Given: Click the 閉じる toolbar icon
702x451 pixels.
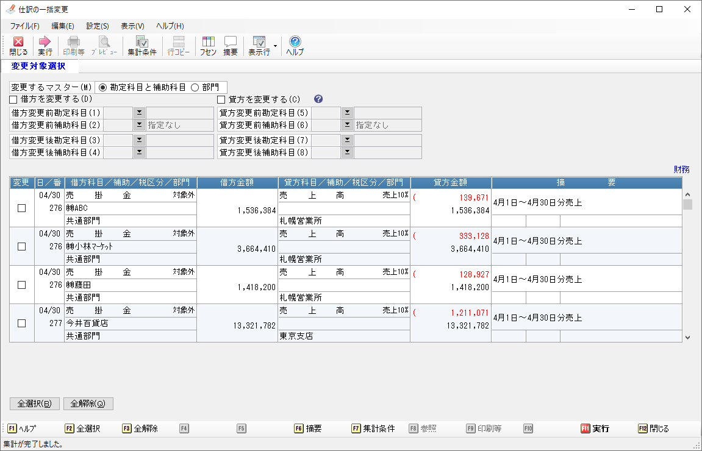Looking at the screenshot, I should [x=18, y=46].
